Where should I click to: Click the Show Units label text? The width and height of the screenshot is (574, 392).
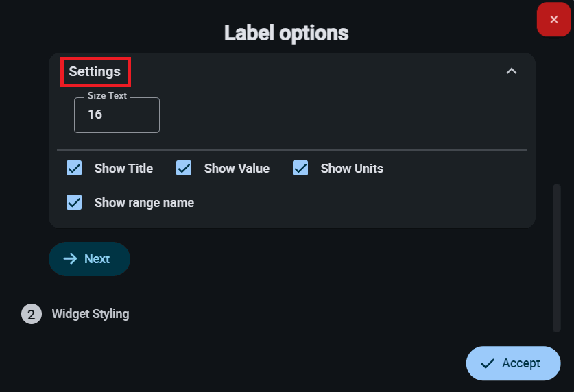(x=352, y=169)
